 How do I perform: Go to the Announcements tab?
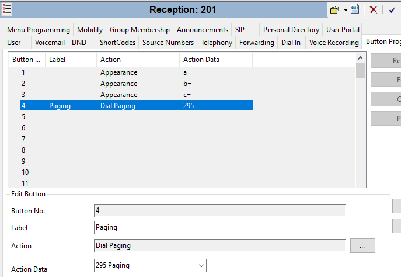(x=203, y=30)
